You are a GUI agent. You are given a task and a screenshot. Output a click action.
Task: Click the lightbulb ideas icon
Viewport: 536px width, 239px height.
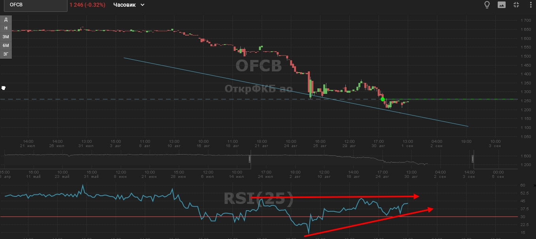[487, 5]
